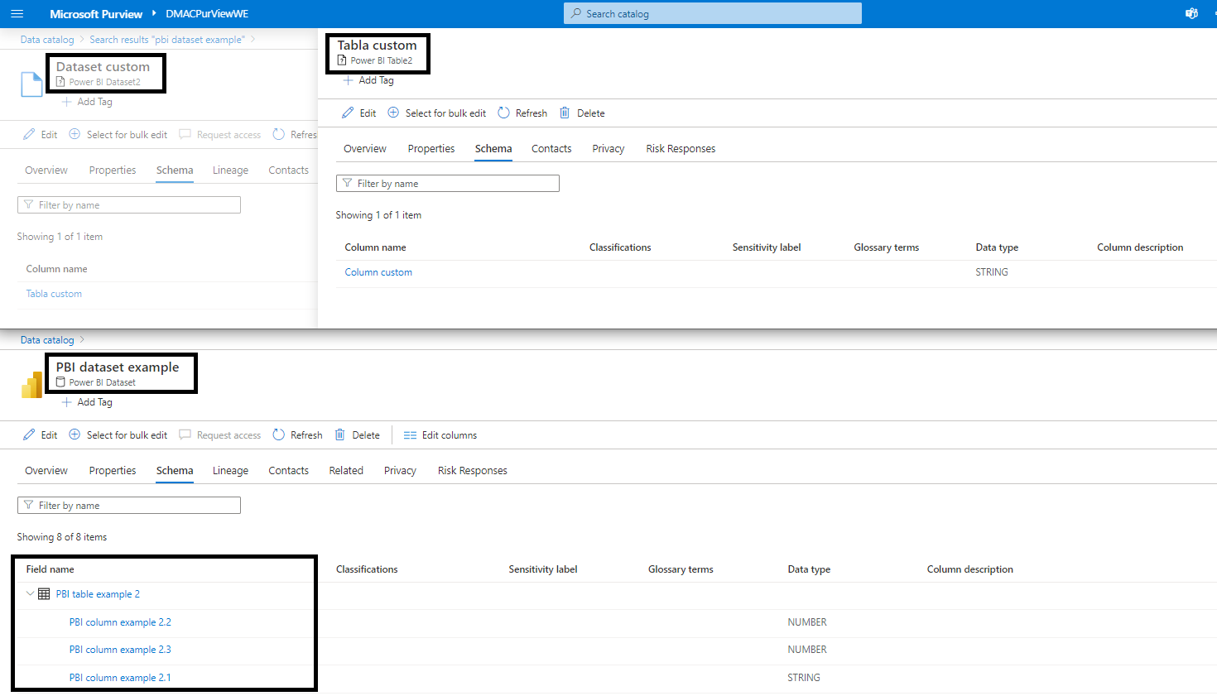Open PBI column example 2.3 link

pos(120,650)
